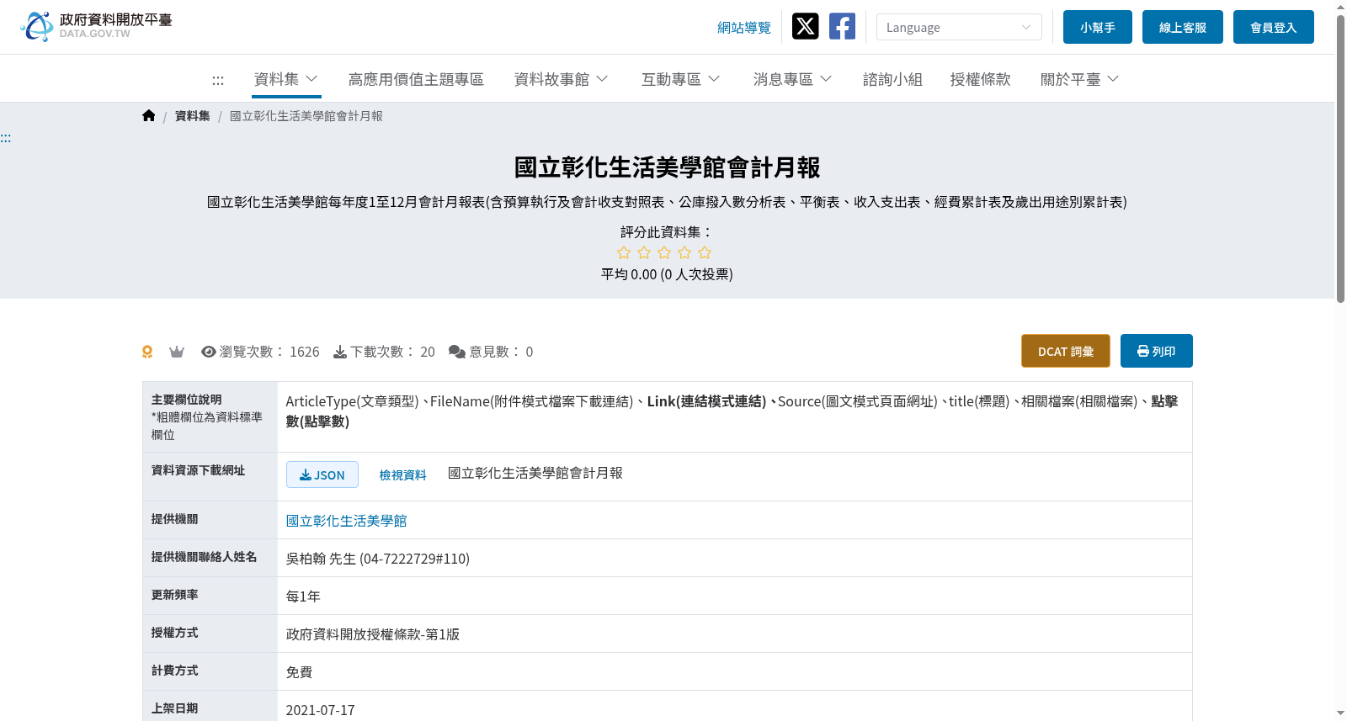1347x721 pixels.
Task: Click the page title 國立彰化生活美學館會計月報
Action: 667,167
